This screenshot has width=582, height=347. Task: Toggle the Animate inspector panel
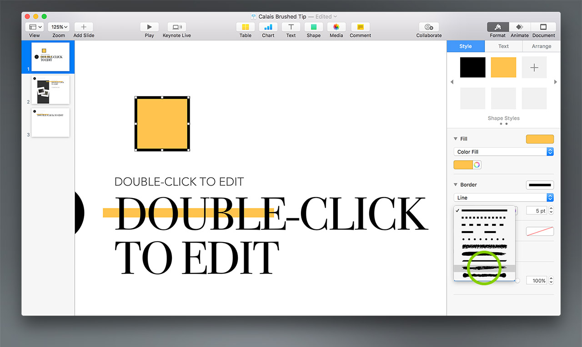pos(520,27)
